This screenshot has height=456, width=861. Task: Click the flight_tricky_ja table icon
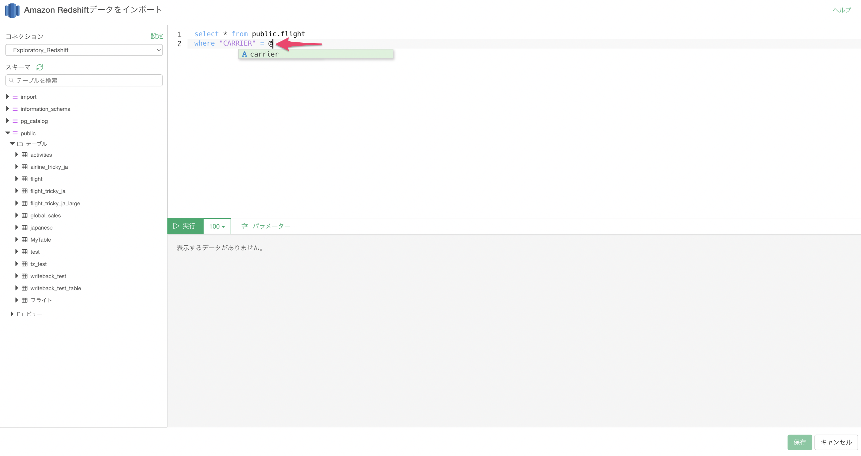point(25,191)
